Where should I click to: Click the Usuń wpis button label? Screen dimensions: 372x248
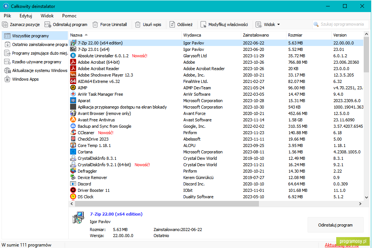click(x=152, y=24)
